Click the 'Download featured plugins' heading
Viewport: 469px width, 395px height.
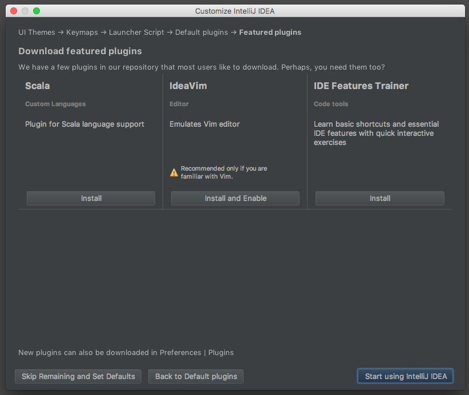(80, 51)
